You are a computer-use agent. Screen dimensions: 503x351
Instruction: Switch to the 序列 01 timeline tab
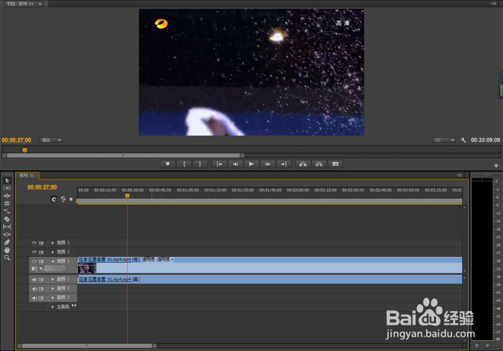26,175
